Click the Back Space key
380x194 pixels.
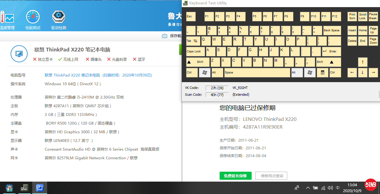click(332, 30)
